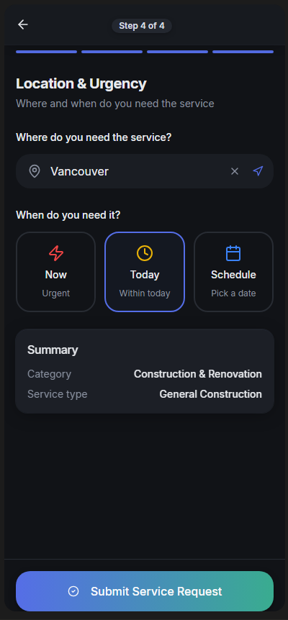The image size is (288, 620).
Task: Click the checkmark circle icon on the submit button
Action: (x=73, y=591)
